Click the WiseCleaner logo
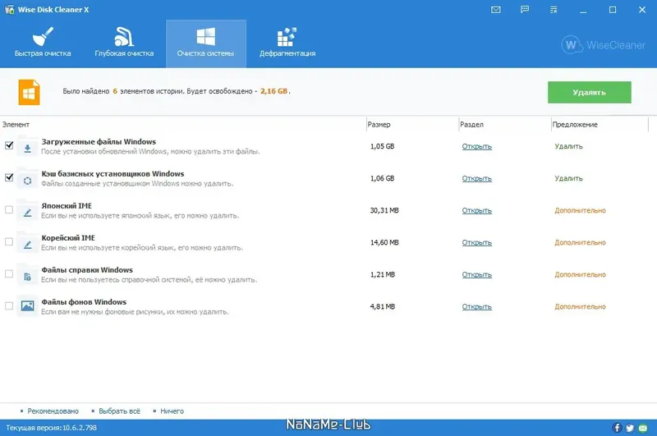 point(603,45)
